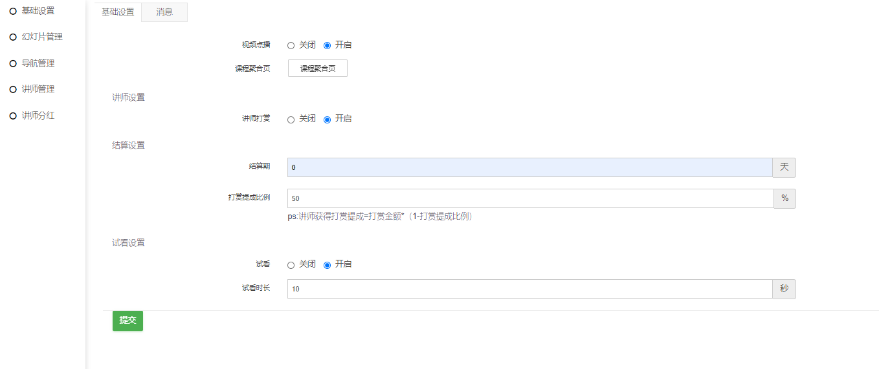The image size is (879, 369).
Task: Open 基础设置 in the sidebar
Action: coord(38,11)
